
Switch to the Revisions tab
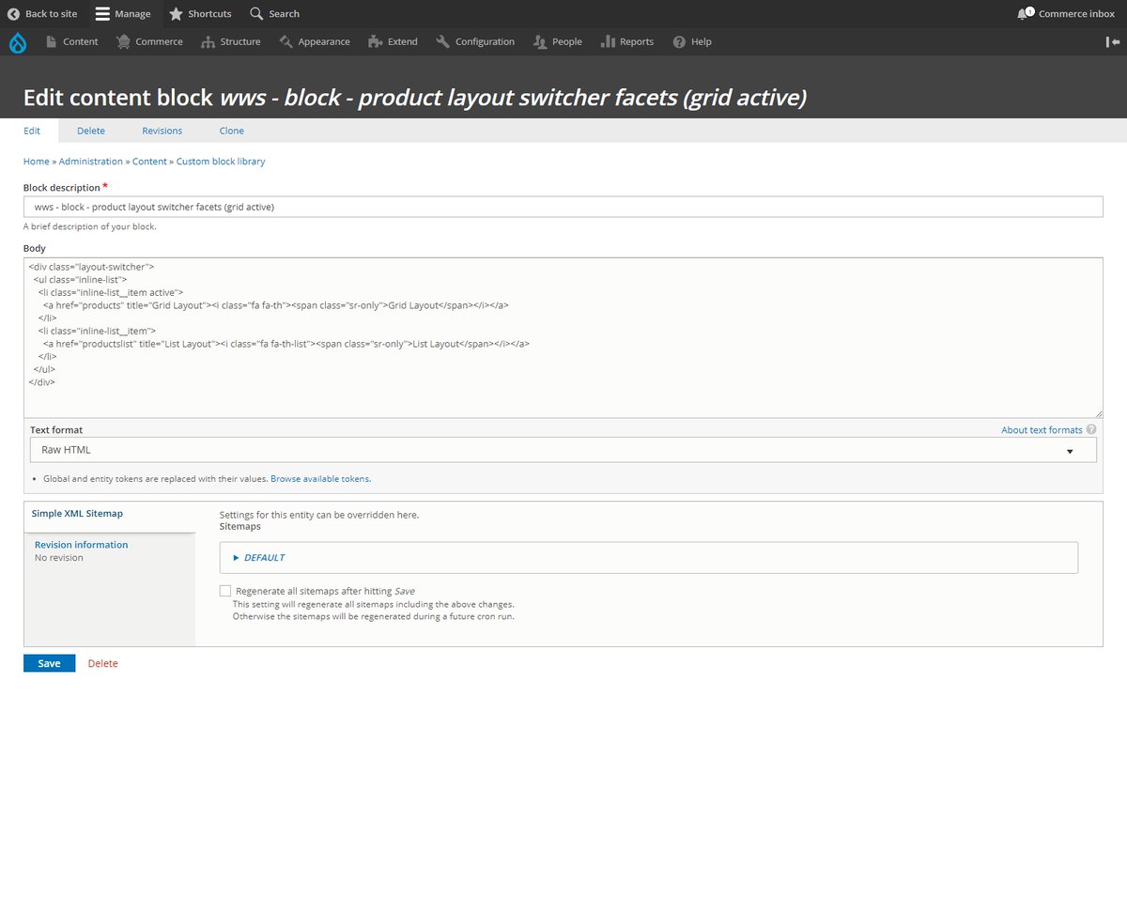point(162,131)
